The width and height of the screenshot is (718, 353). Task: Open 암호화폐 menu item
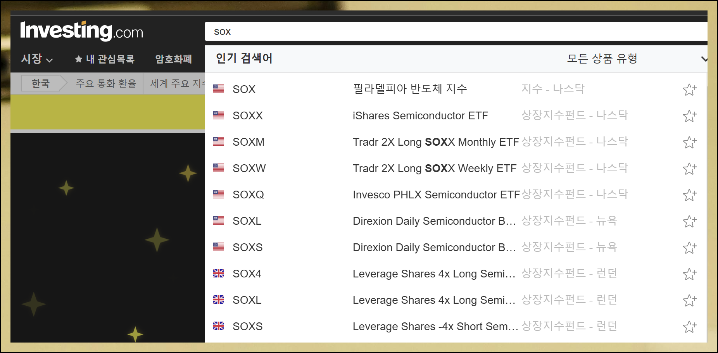[x=174, y=59]
